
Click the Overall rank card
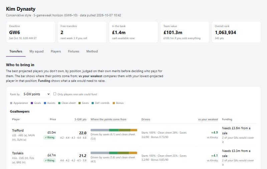236,32
